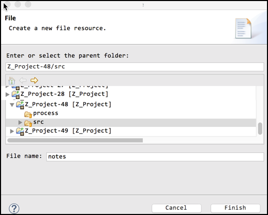Select the process folder label
268x215 pixels.
[46, 113]
